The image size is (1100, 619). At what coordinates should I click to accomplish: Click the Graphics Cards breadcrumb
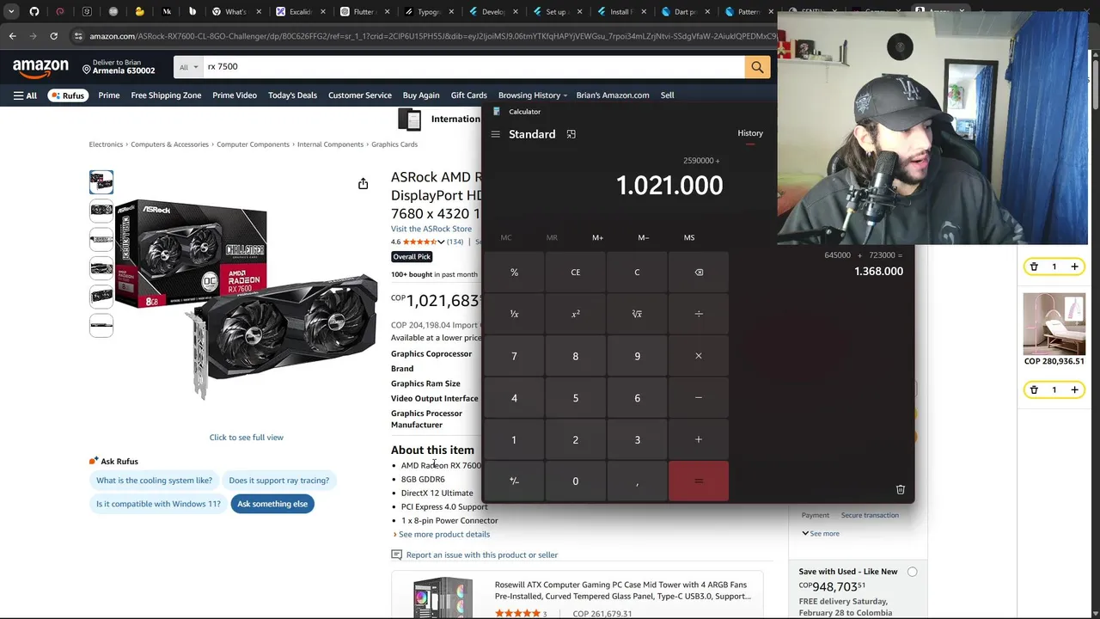tap(394, 144)
